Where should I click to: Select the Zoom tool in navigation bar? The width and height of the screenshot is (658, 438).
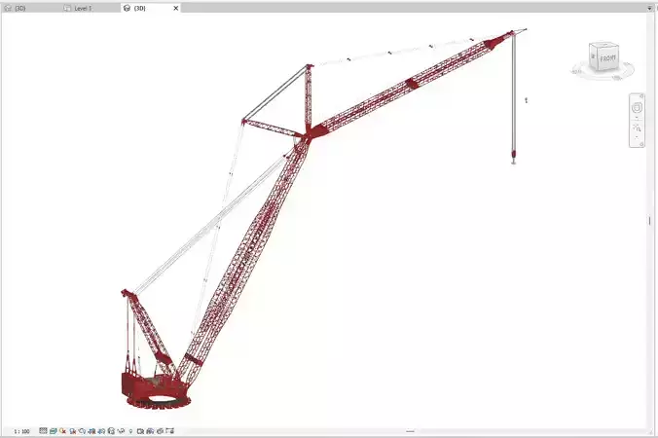(x=637, y=128)
